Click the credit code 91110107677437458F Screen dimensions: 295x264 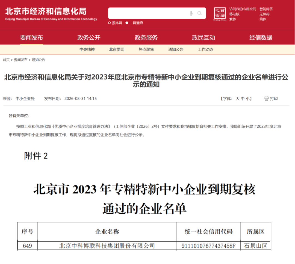click(208, 246)
